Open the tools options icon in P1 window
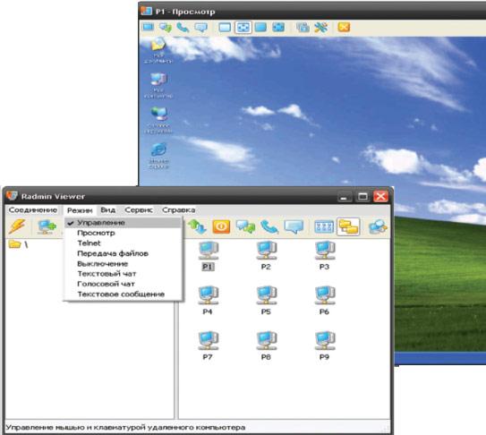486x435 pixels. (x=321, y=27)
